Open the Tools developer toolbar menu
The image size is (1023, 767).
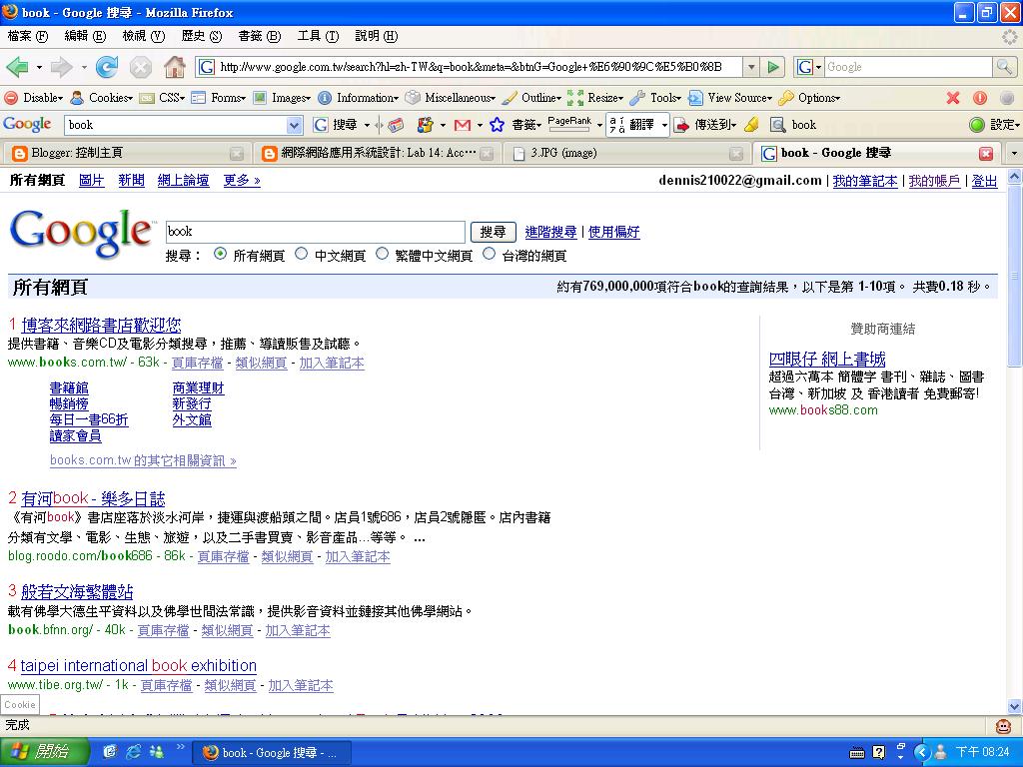point(655,98)
